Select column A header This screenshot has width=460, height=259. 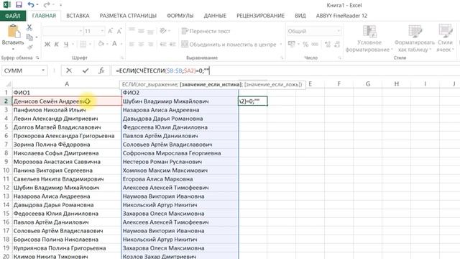coord(67,84)
